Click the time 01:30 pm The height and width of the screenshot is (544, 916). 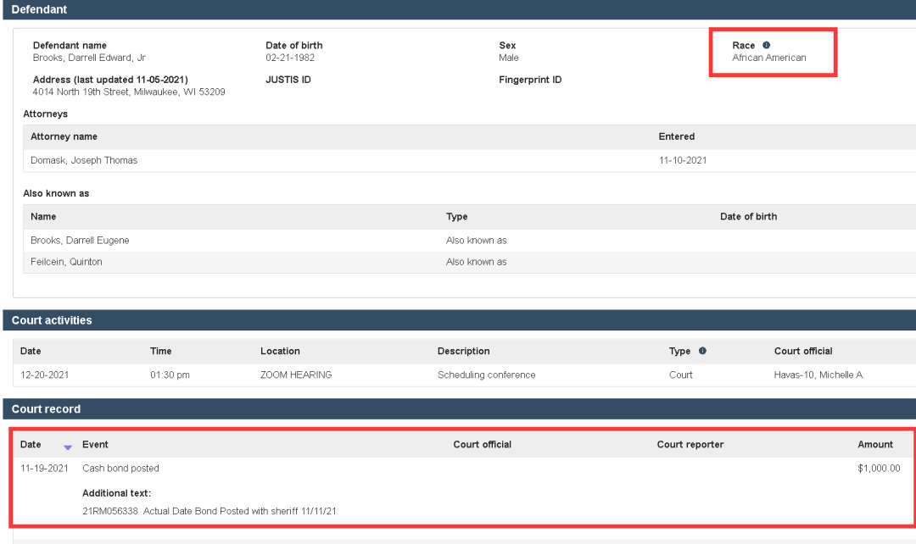[170, 375]
